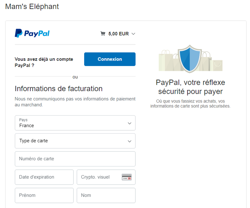Click the 5,00 EUR amount
250x208 pixels.
[x=119, y=34]
